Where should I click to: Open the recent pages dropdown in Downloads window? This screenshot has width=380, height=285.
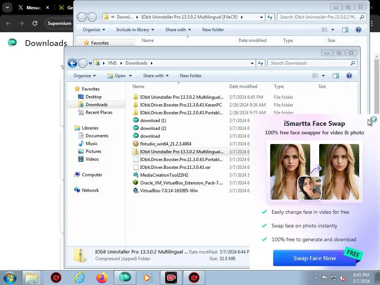point(91,63)
